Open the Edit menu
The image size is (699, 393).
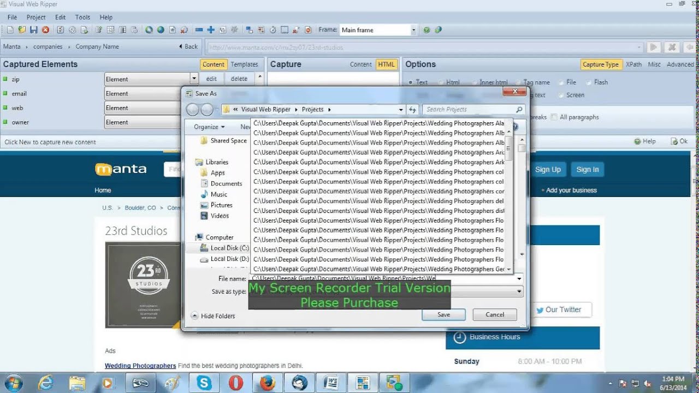pyautogui.click(x=60, y=17)
